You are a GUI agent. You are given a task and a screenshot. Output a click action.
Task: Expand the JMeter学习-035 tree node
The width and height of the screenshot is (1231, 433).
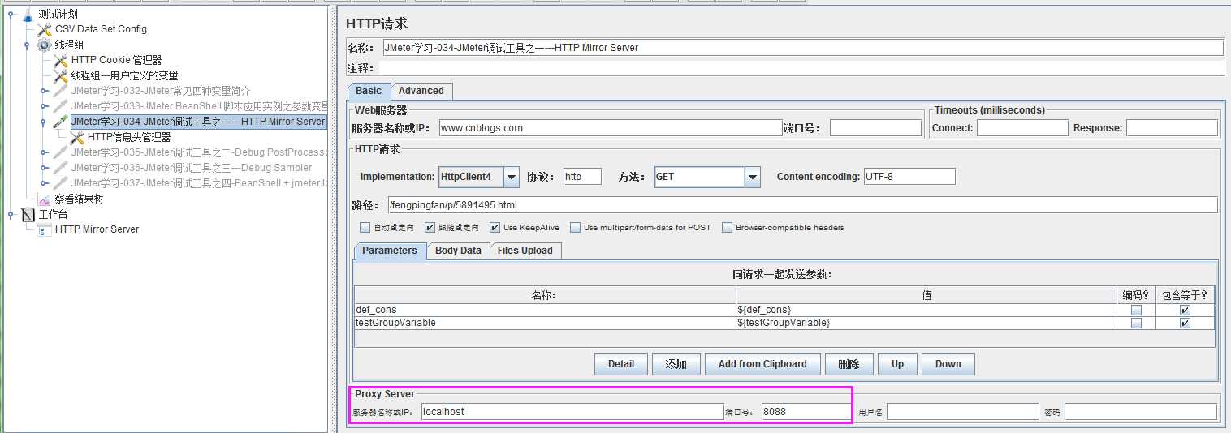tap(44, 152)
